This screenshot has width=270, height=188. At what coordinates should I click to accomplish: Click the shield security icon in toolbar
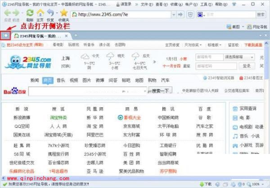(x=190, y=15)
